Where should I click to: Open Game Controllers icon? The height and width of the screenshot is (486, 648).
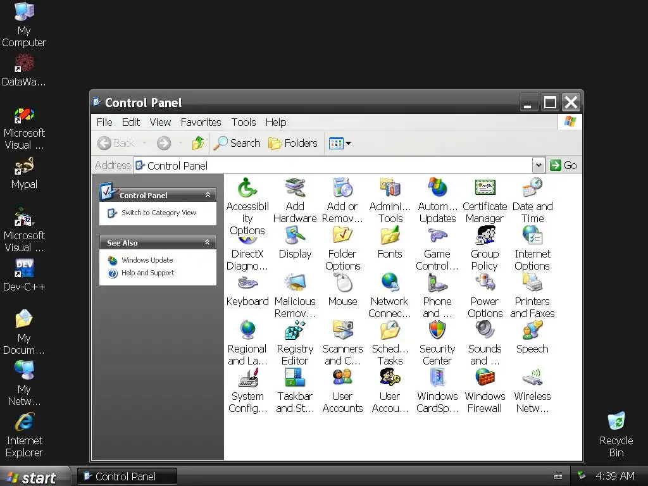pos(437,235)
